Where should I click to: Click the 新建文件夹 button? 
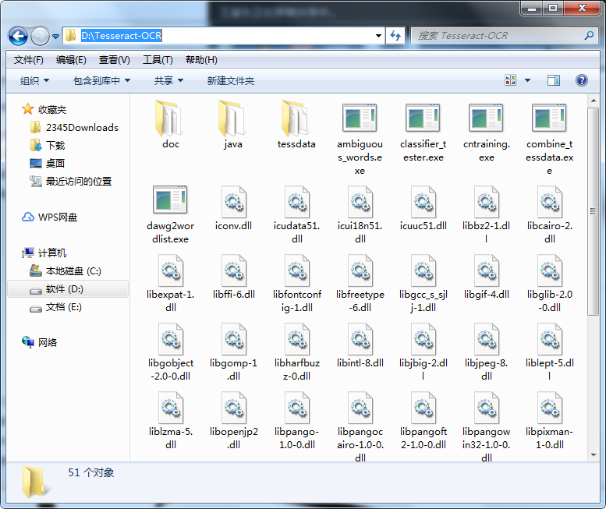230,80
